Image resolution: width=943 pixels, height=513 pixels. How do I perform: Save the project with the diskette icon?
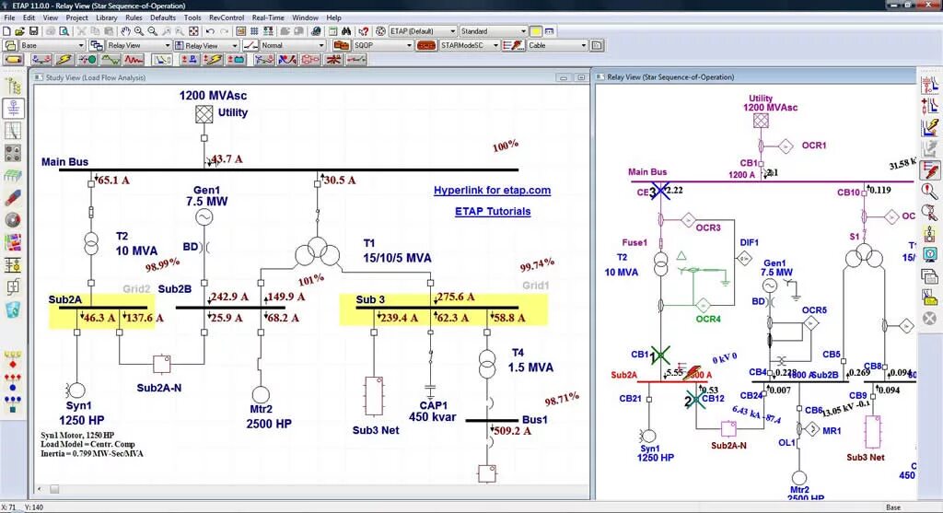click(34, 31)
